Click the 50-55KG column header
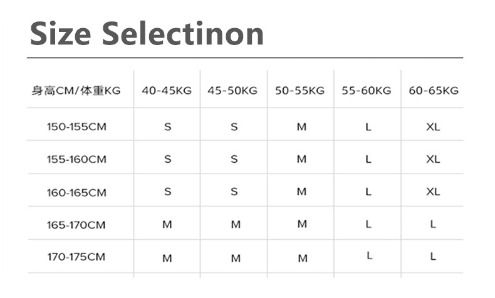The height and width of the screenshot is (298, 495). (300, 91)
